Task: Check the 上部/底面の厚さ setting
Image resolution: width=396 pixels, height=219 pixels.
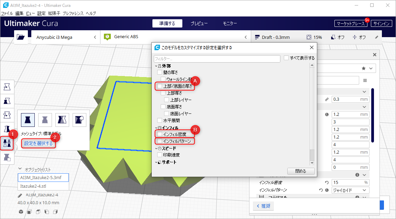Action: [x=160, y=86]
